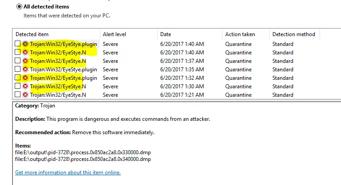Click red threat icon in 1:32 AM row
Screen dimensions: 341x185
pos(25,78)
